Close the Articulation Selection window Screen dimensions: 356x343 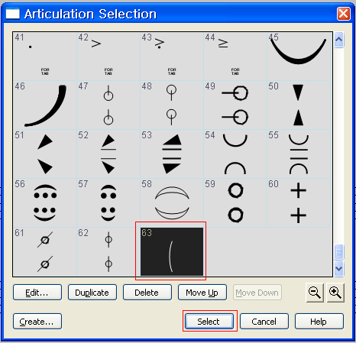[x=343, y=14]
